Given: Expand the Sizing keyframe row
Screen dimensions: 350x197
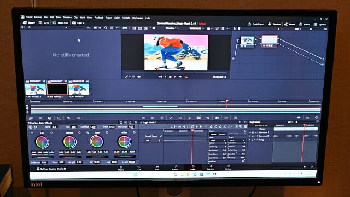Looking at the screenshot, I should click(x=258, y=140).
